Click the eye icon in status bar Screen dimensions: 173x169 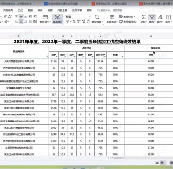157,163
